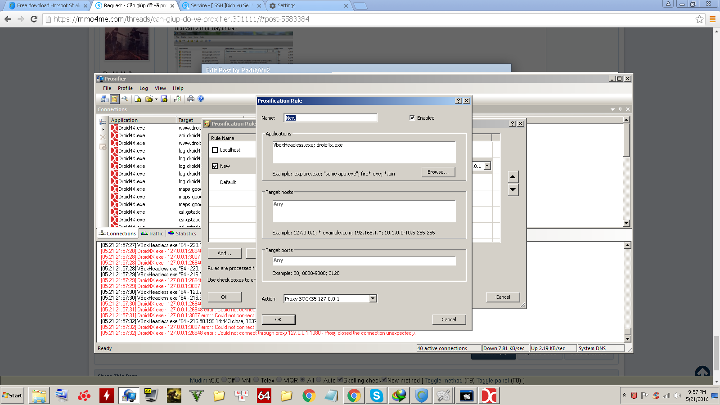The width and height of the screenshot is (720, 405).
Task: Click the Save Profile disk icon
Action: click(x=164, y=99)
